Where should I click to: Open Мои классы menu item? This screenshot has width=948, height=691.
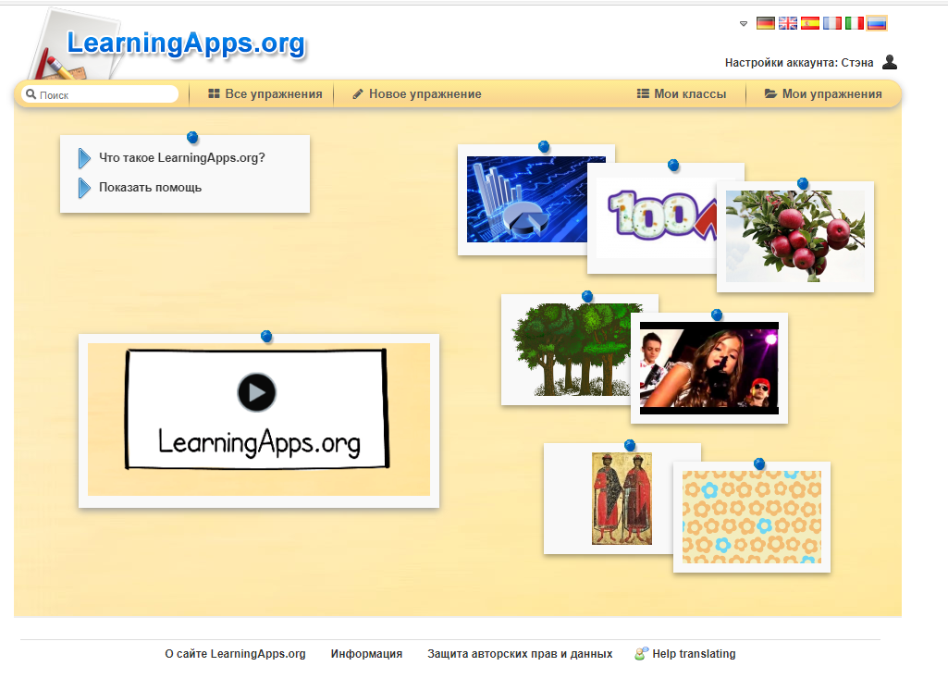point(682,93)
